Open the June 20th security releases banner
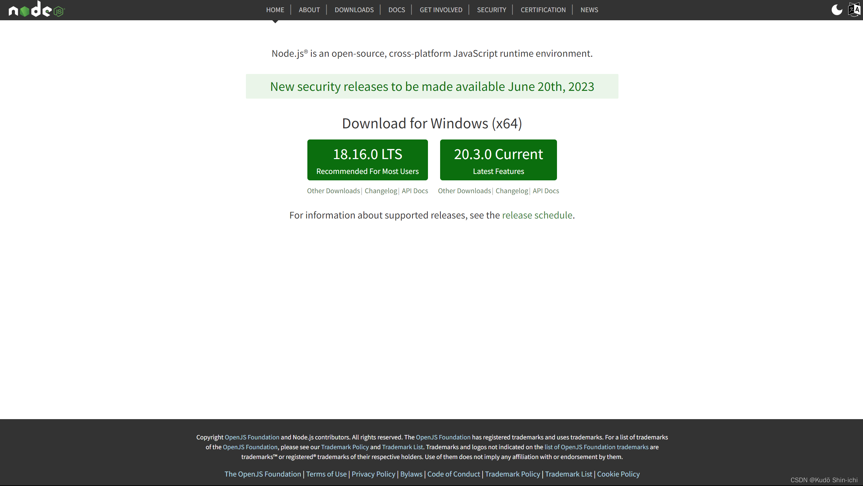 (432, 86)
